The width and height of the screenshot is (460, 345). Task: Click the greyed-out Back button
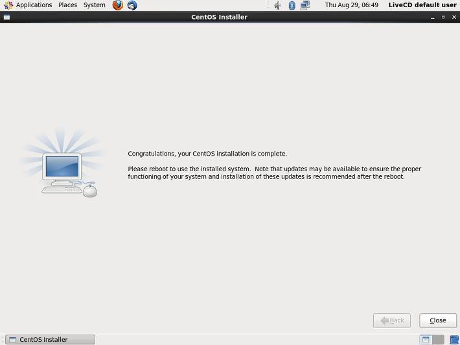pos(391,320)
